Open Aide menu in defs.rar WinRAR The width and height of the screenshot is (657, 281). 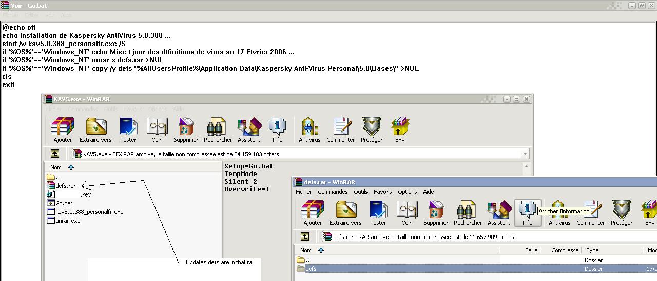tap(428, 192)
